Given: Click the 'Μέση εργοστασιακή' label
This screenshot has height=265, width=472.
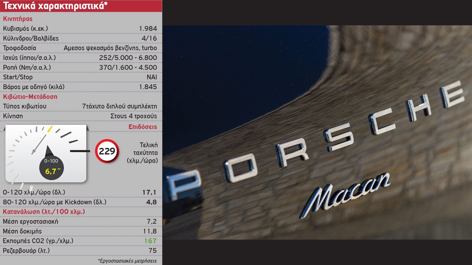Looking at the screenshot, I should [x=30, y=221].
